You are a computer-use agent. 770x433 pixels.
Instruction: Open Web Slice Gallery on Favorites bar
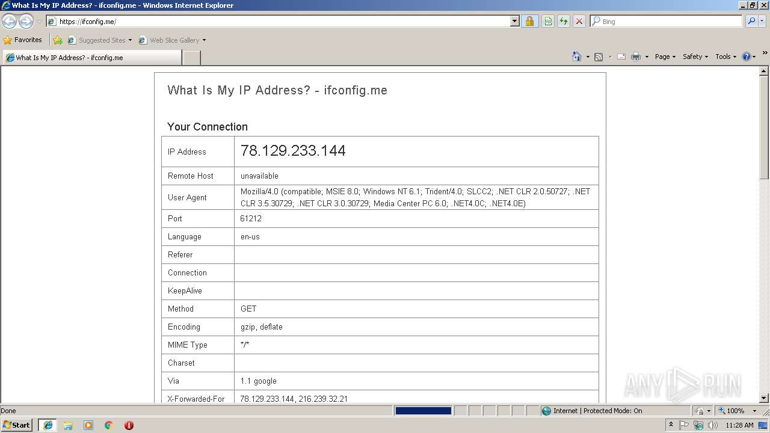(169, 40)
